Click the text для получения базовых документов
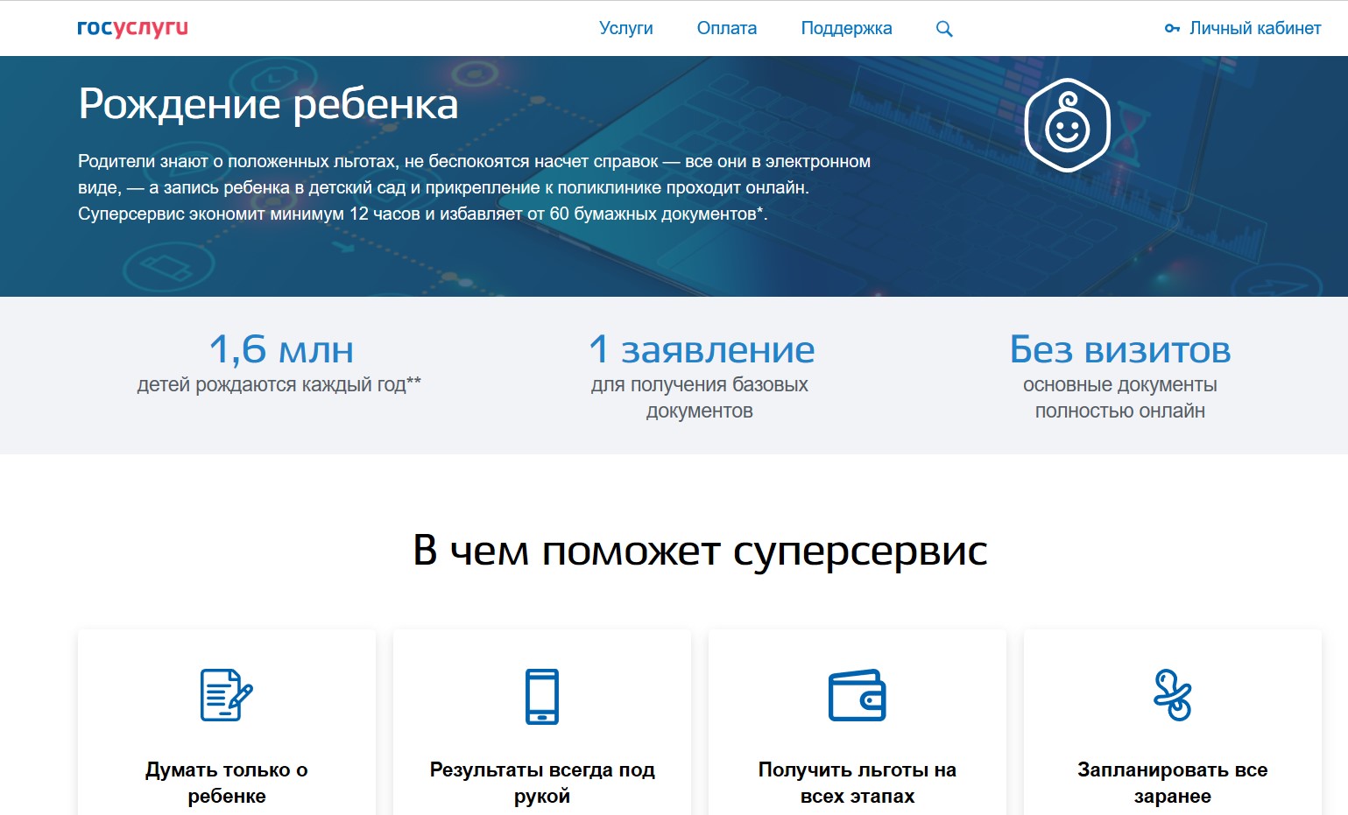1348x815 pixels. point(700,397)
